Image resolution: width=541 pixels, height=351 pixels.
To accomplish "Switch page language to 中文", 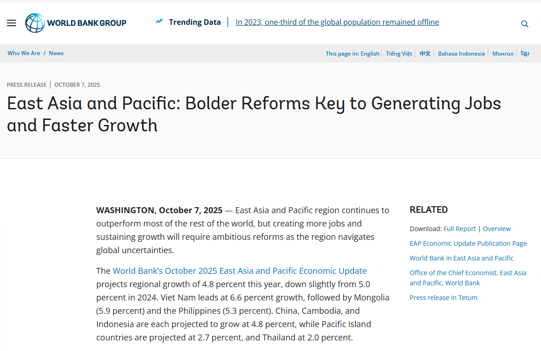I will click(x=425, y=54).
